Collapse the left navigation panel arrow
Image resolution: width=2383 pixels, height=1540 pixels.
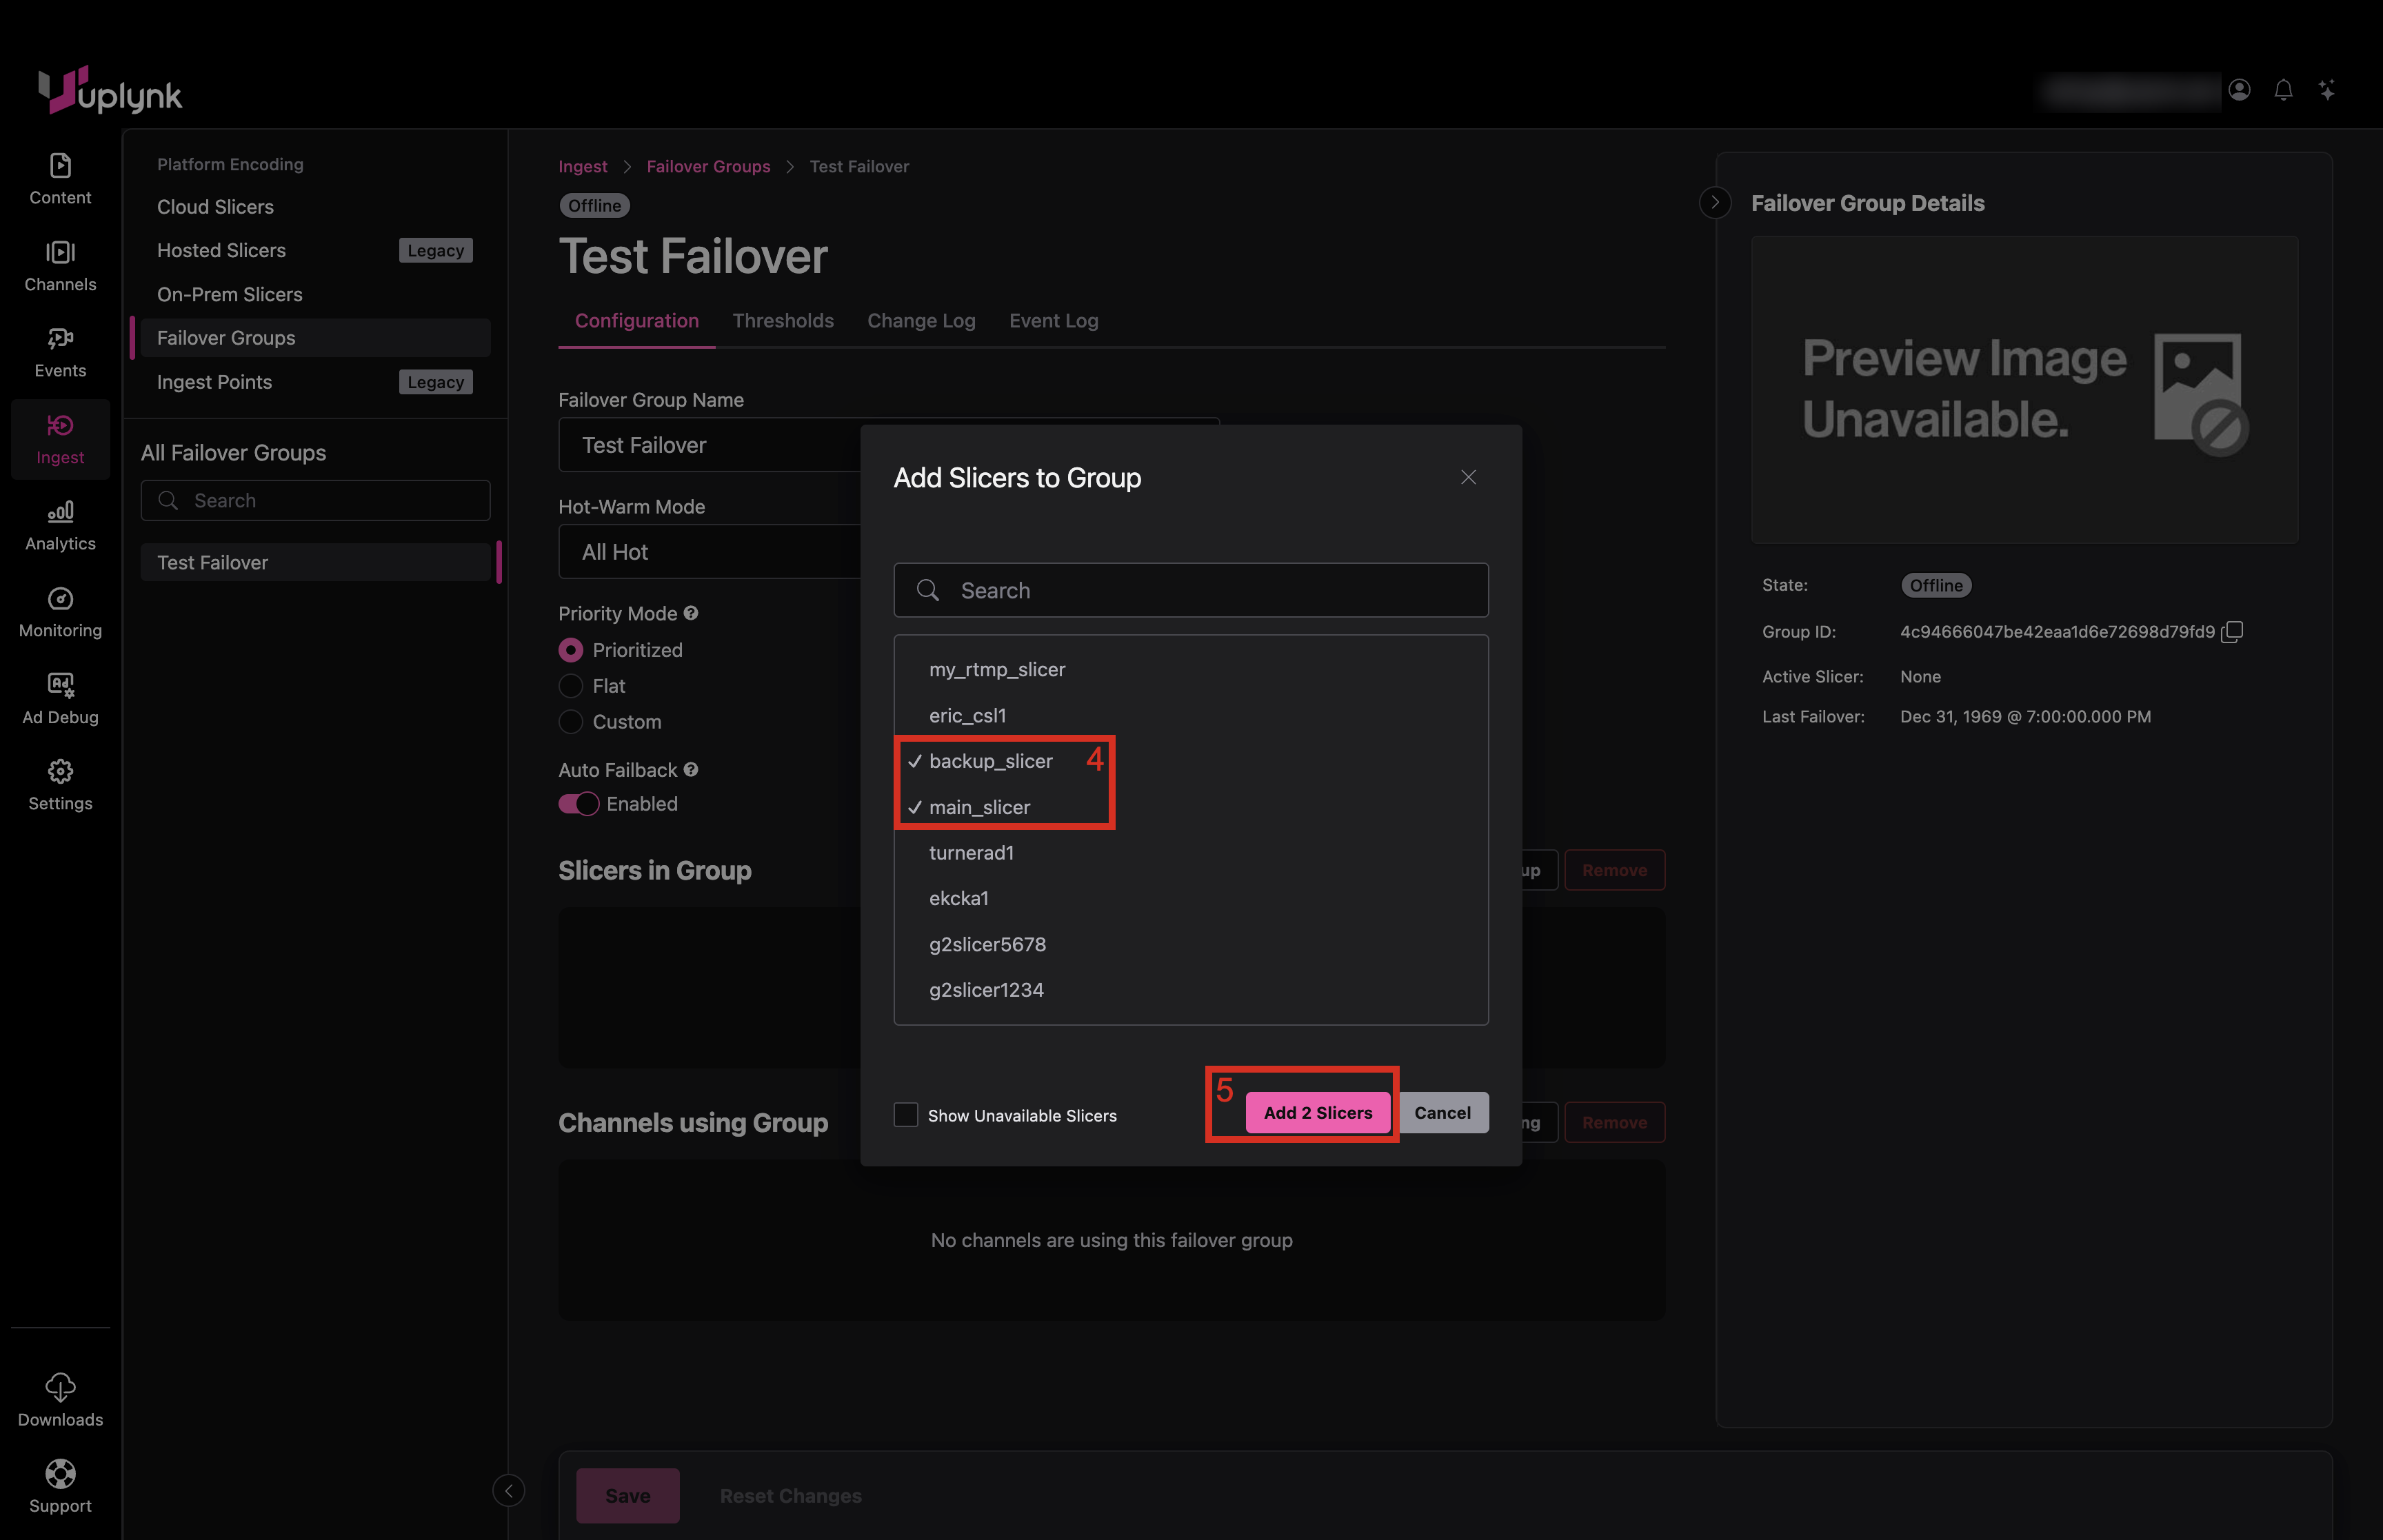(x=508, y=1491)
